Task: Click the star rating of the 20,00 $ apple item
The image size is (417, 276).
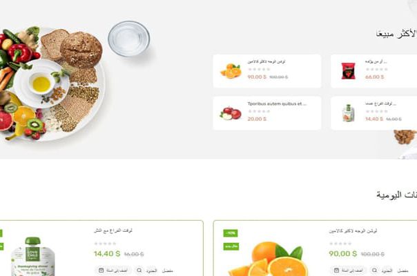Action: pos(259,111)
